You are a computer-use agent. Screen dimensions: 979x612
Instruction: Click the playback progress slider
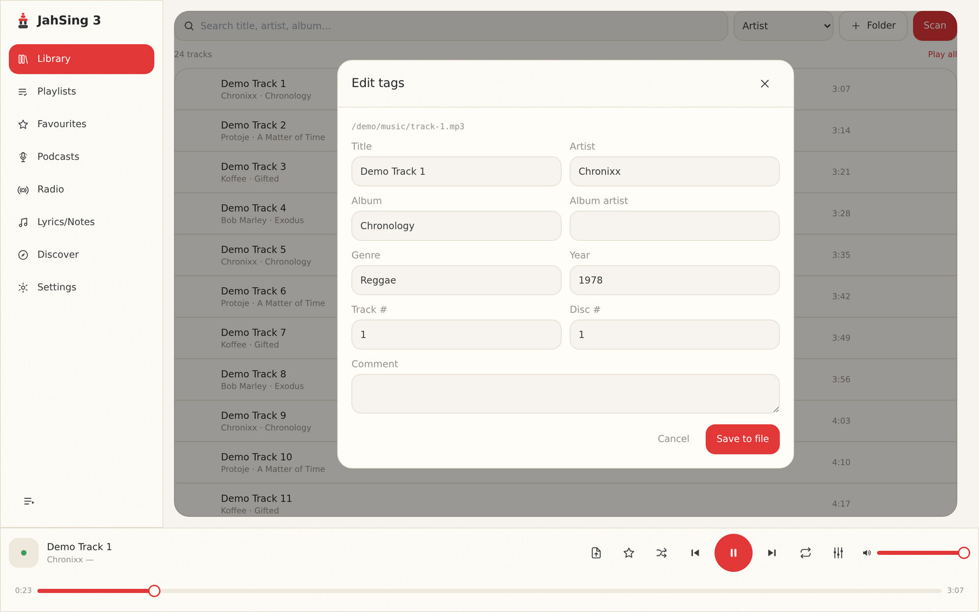[x=489, y=591]
